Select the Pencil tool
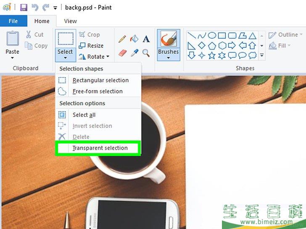This screenshot has height=229, width=306. tap(122, 39)
